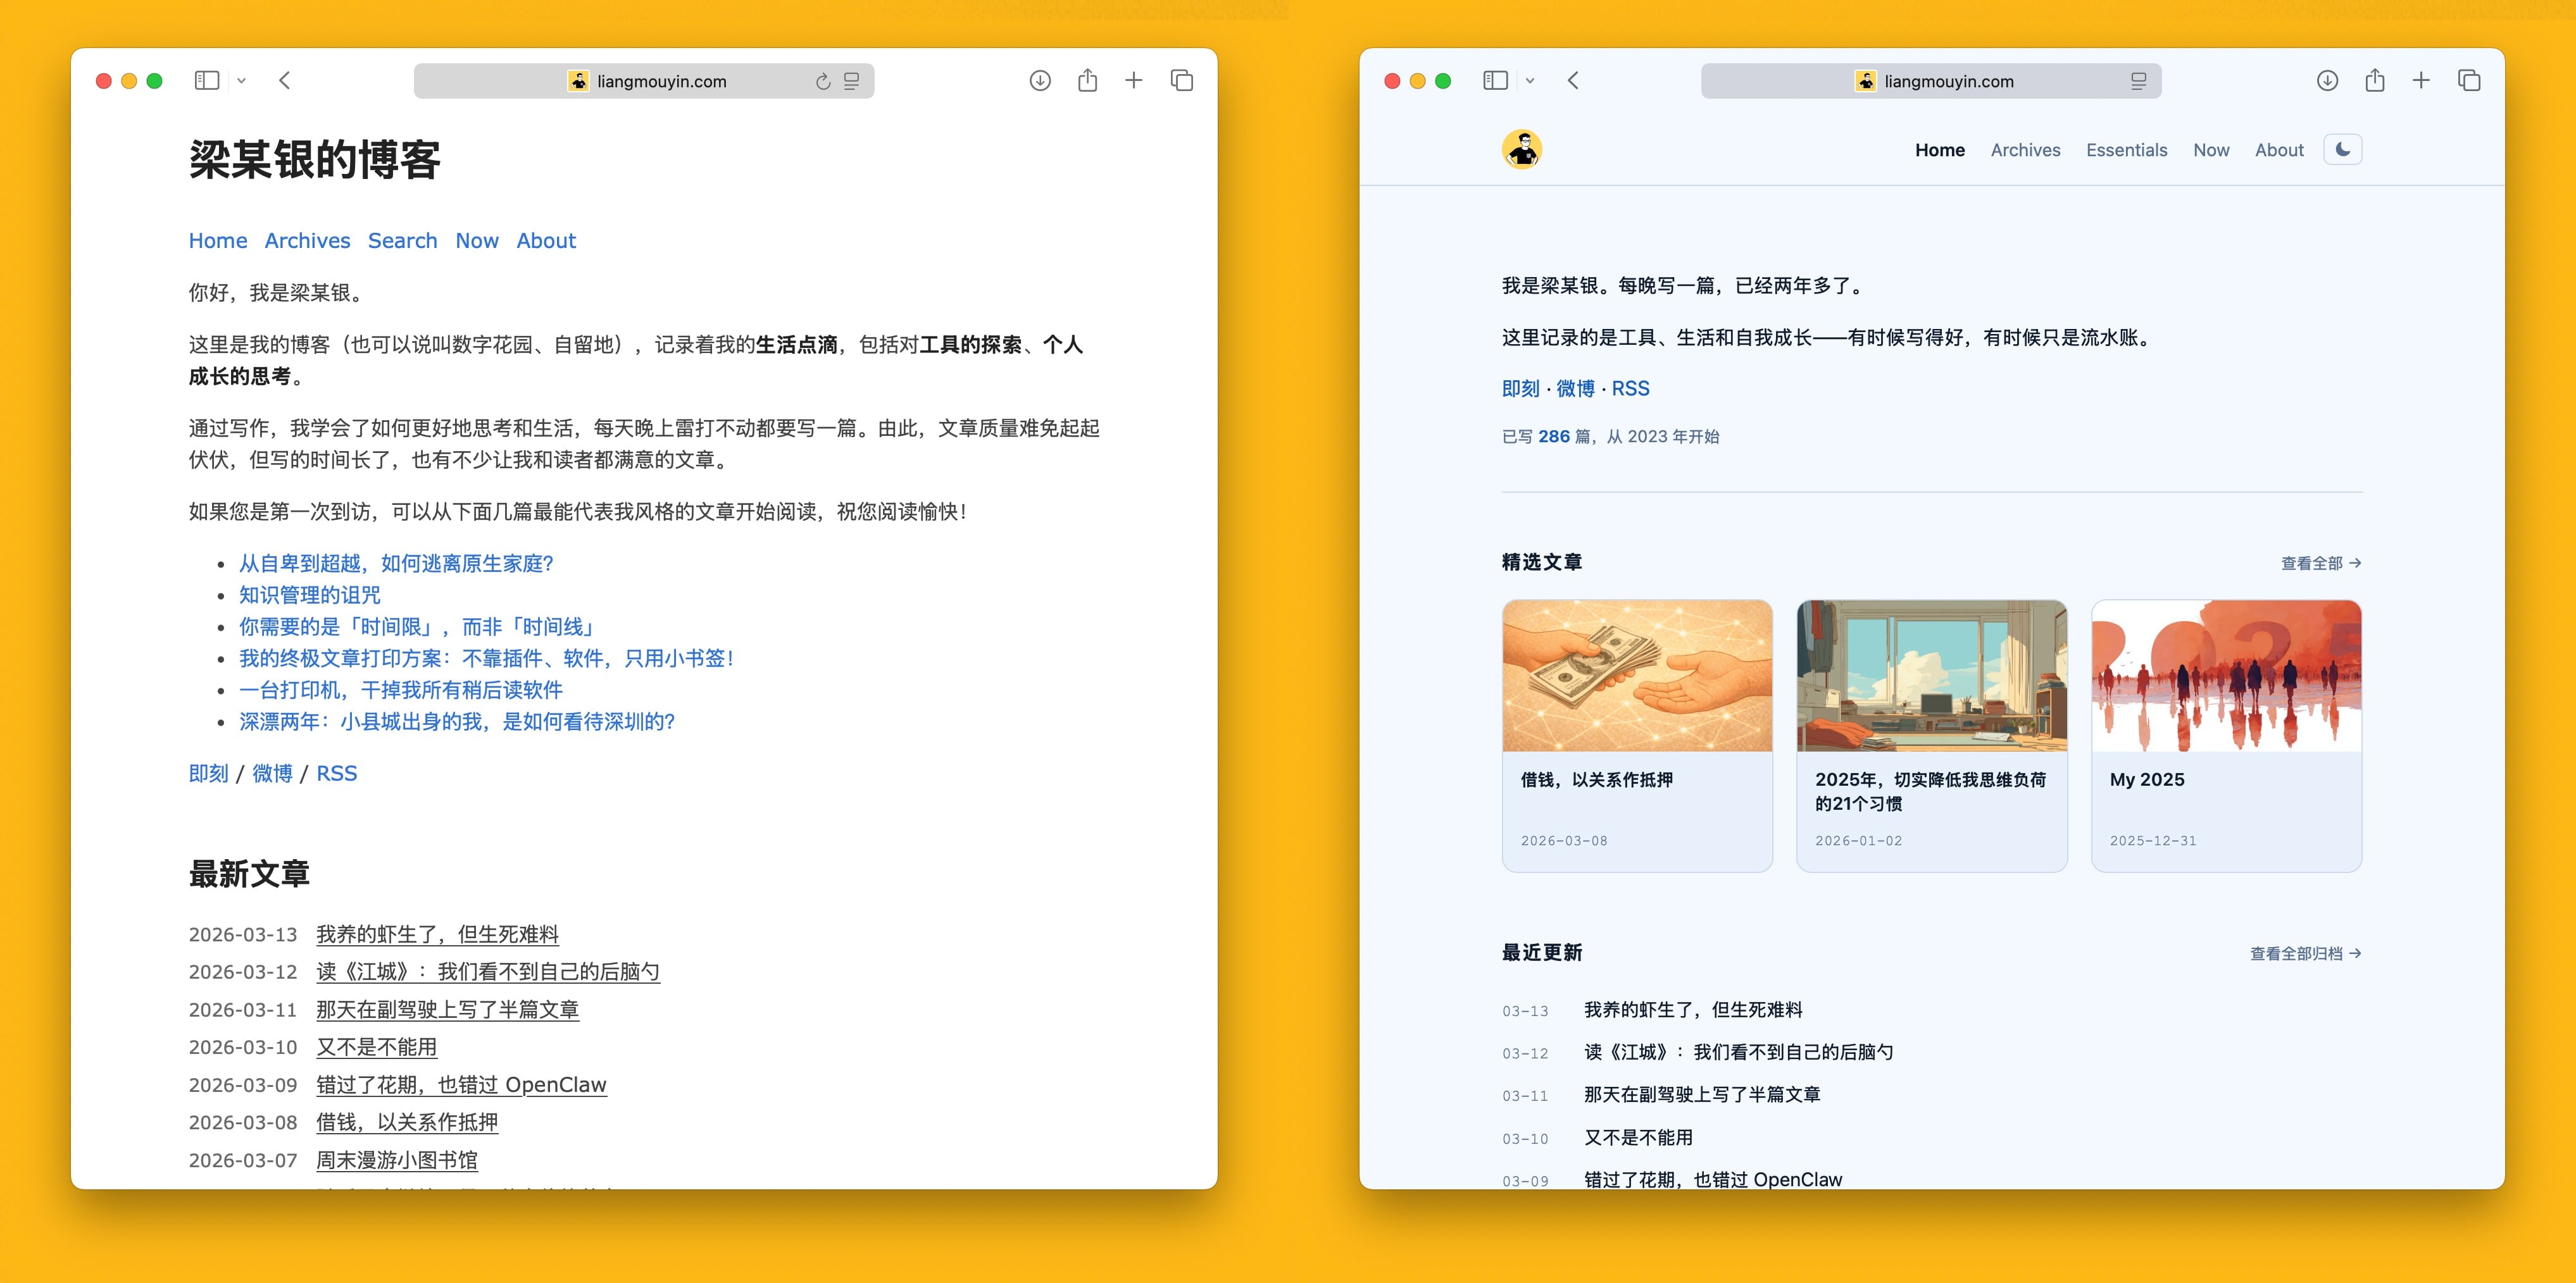Click 查看全部 link beside 精选文章
Image resolution: width=2576 pixels, height=1283 pixels.
tap(2321, 564)
